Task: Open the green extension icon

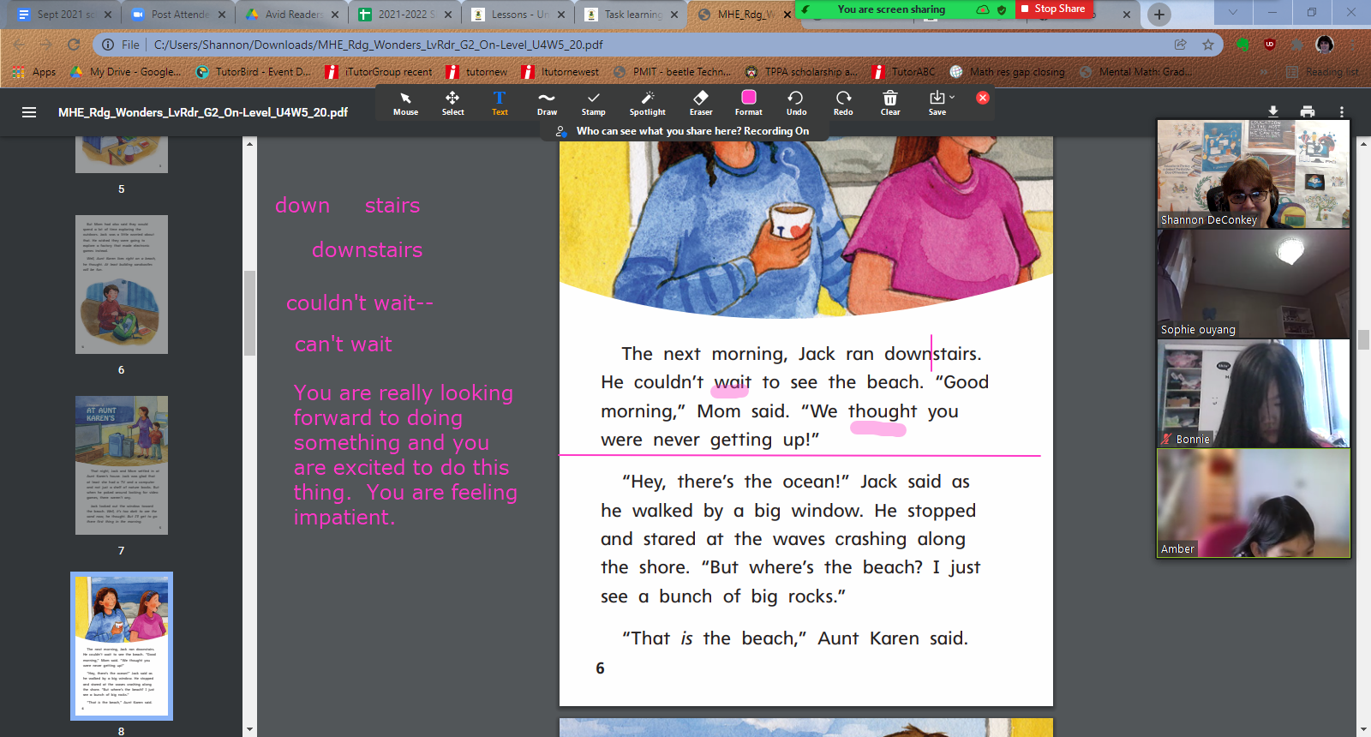Action: click(x=1242, y=45)
